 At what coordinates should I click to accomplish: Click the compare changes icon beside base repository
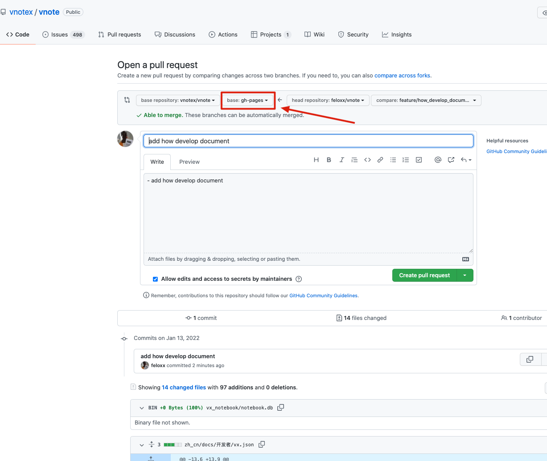[127, 100]
